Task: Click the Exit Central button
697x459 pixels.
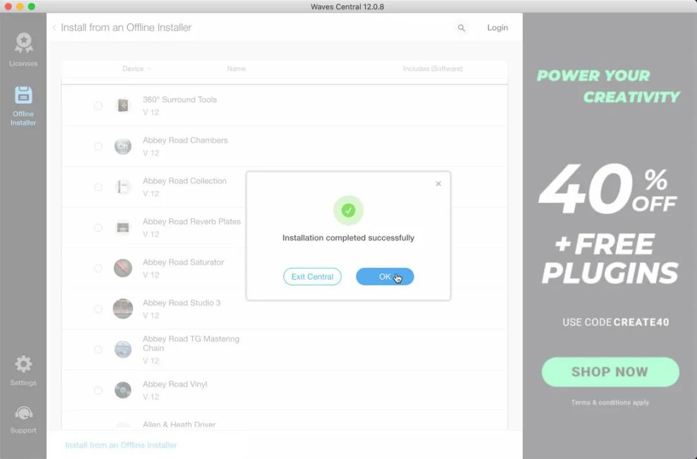Action: [312, 277]
